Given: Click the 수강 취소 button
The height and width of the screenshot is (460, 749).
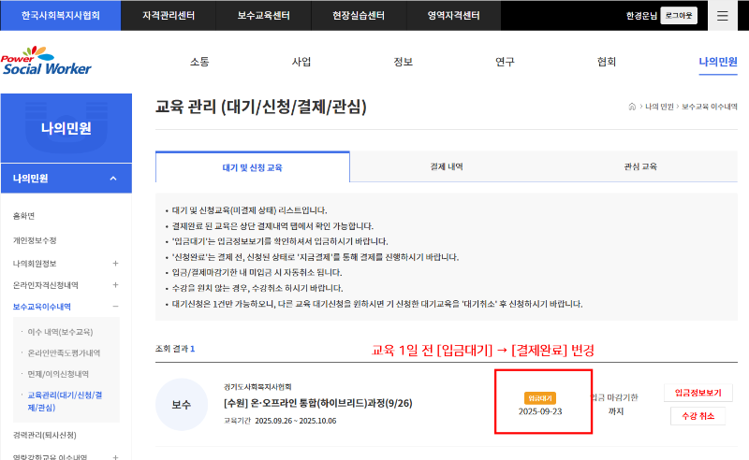Looking at the screenshot, I should point(698,416).
